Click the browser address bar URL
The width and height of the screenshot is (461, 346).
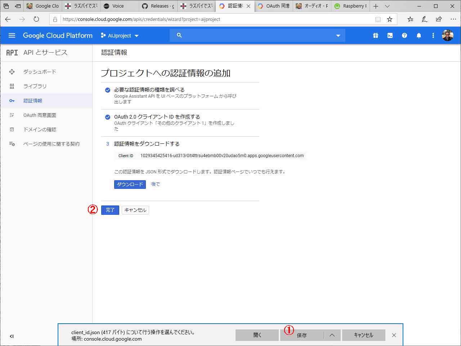click(x=141, y=19)
